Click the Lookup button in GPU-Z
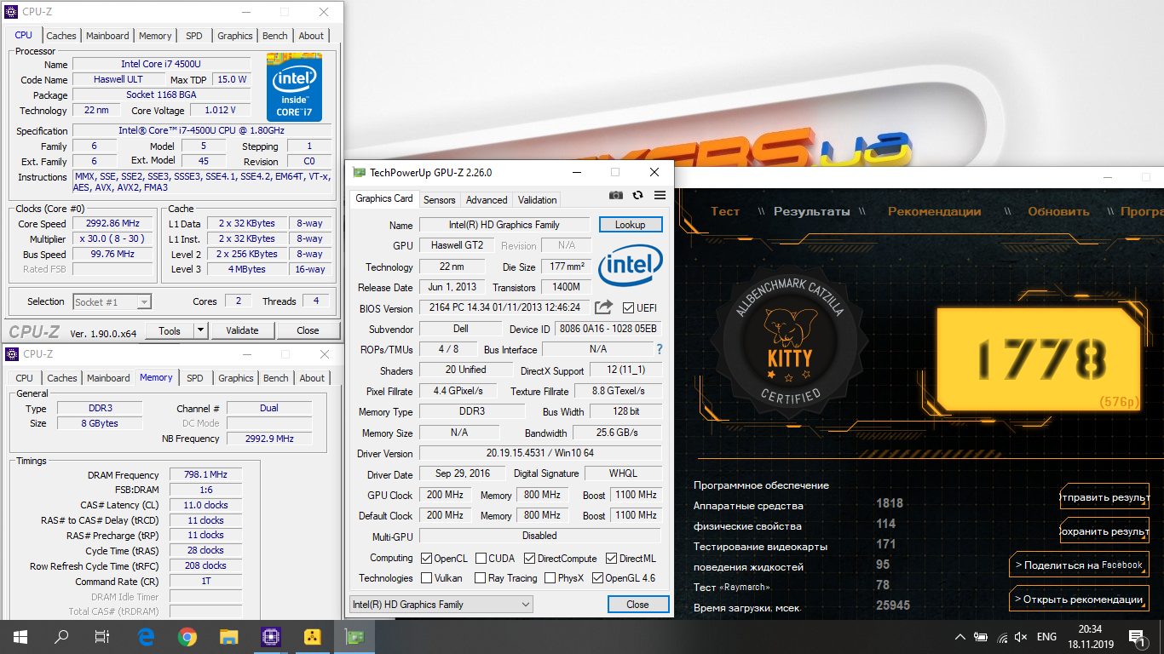The image size is (1164, 654). (x=631, y=225)
